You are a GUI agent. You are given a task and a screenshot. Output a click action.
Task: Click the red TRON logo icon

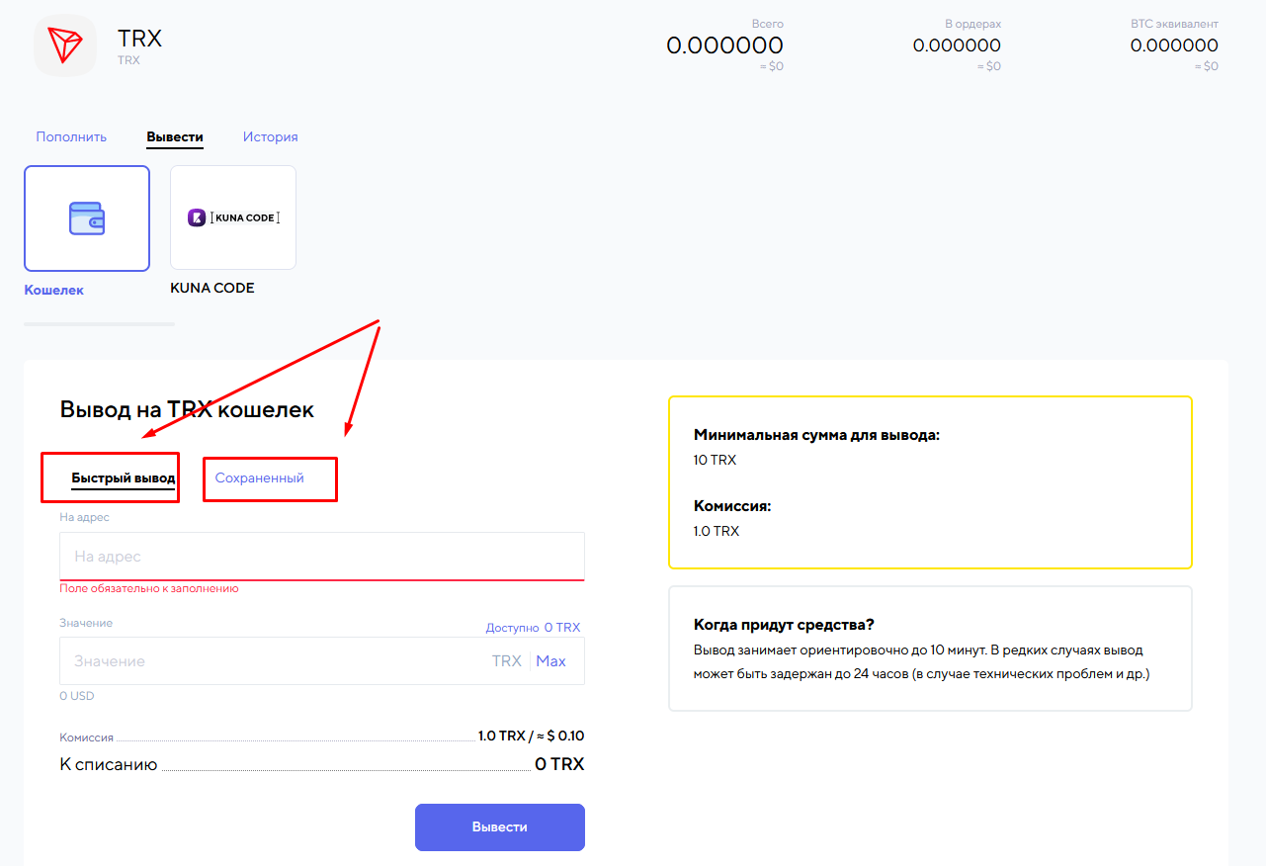(65, 45)
